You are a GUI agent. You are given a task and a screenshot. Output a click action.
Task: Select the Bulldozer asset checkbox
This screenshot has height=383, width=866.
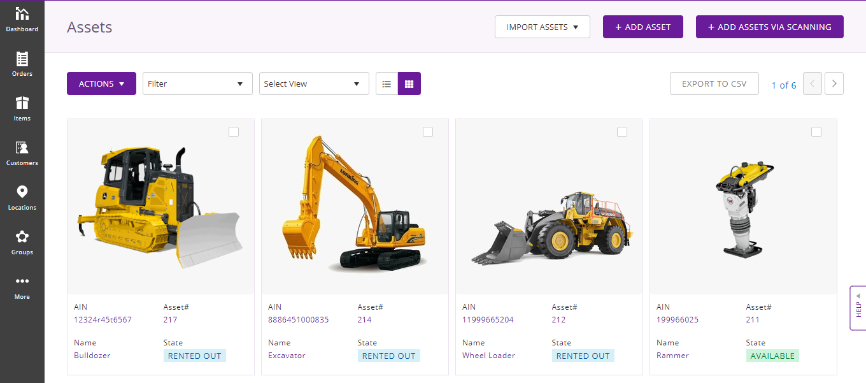pyautogui.click(x=234, y=132)
